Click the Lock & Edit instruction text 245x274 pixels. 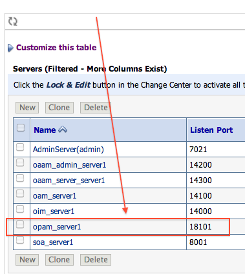point(69,85)
